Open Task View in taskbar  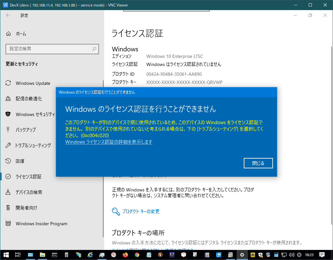point(18,255)
